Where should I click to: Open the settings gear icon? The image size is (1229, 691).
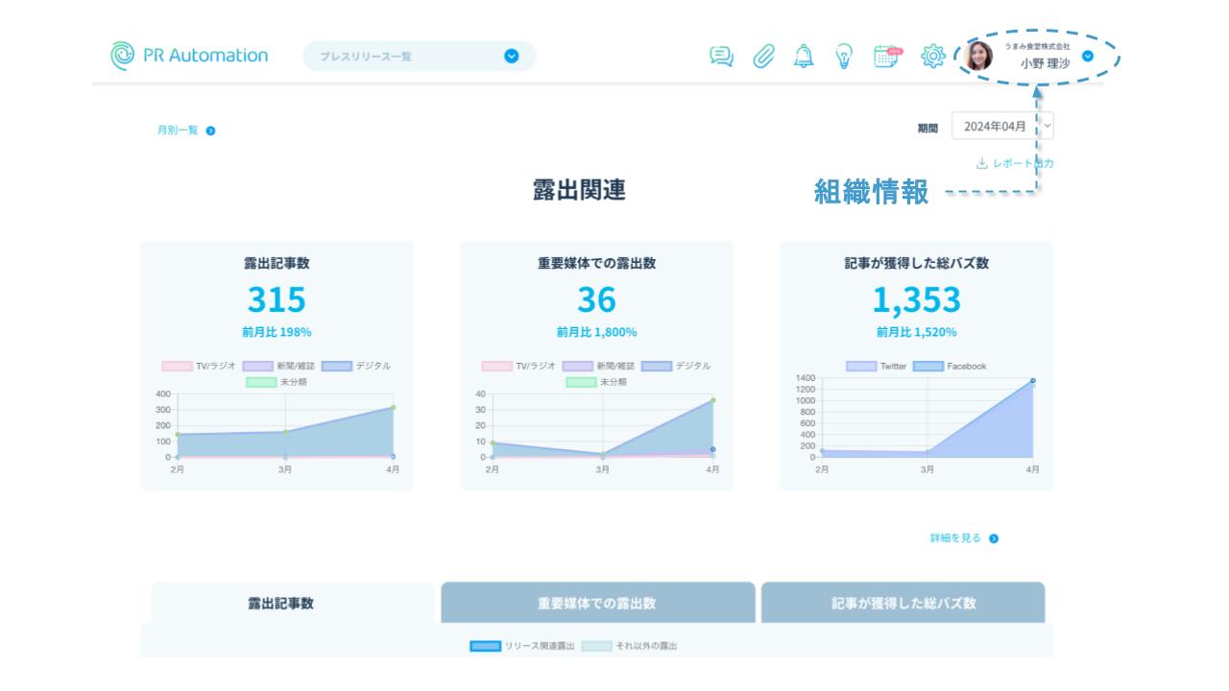(932, 57)
